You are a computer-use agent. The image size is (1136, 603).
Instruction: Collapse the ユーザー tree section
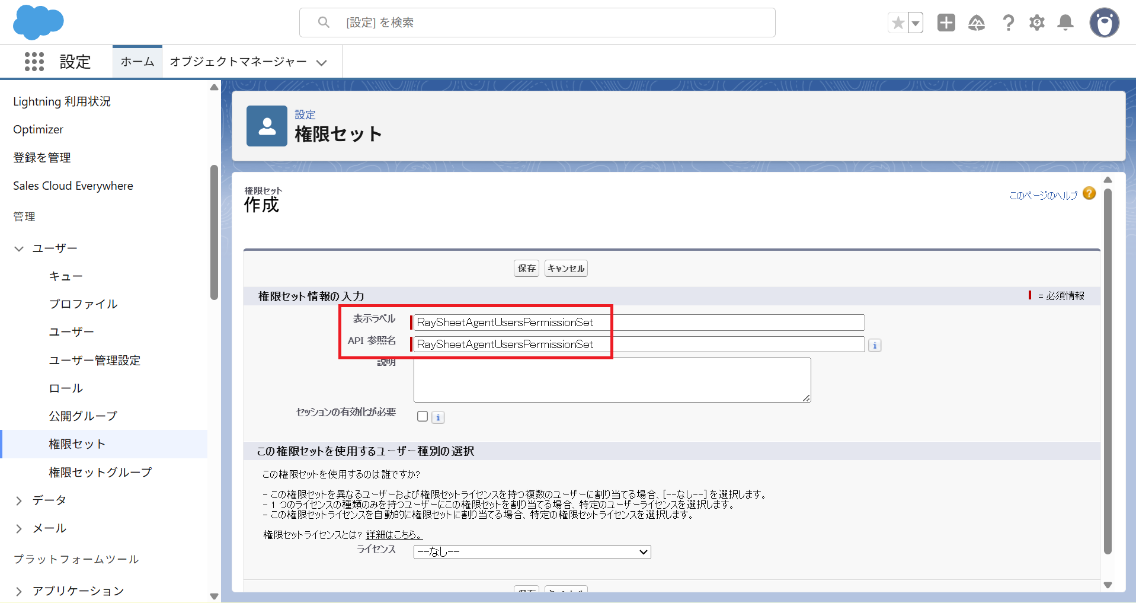tap(19, 249)
